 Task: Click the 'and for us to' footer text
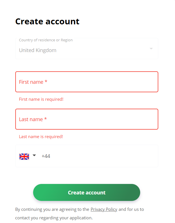[x=131, y=209]
